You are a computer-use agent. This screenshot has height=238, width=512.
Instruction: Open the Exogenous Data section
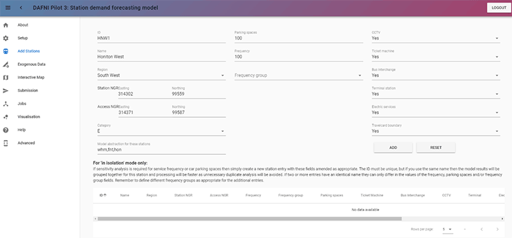pyautogui.click(x=31, y=65)
